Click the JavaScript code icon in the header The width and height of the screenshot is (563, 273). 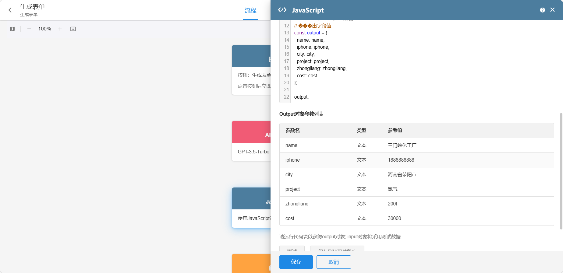(282, 10)
